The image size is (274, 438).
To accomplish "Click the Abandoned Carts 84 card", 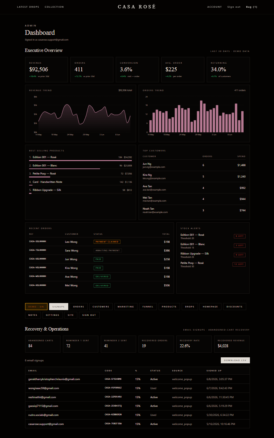I will pyautogui.click(x=43, y=344).
